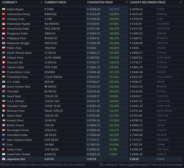Screen dimensions: 184x168
Task: Click the sort arrows beside Lowest Recorded Price
Action: coord(181,2)
